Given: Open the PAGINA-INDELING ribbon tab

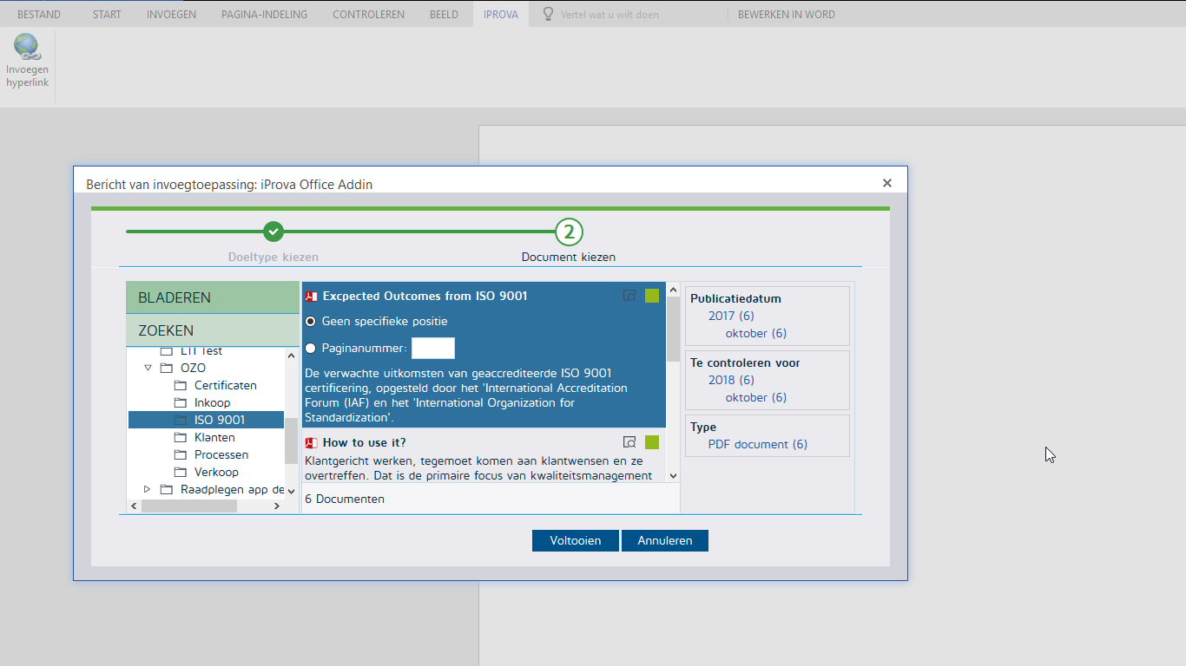Looking at the screenshot, I should tap(264, 14).
